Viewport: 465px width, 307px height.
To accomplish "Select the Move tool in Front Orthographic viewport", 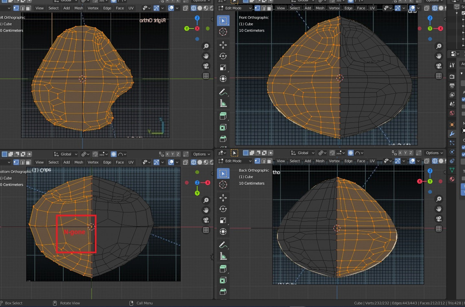I will pos(223,45).
